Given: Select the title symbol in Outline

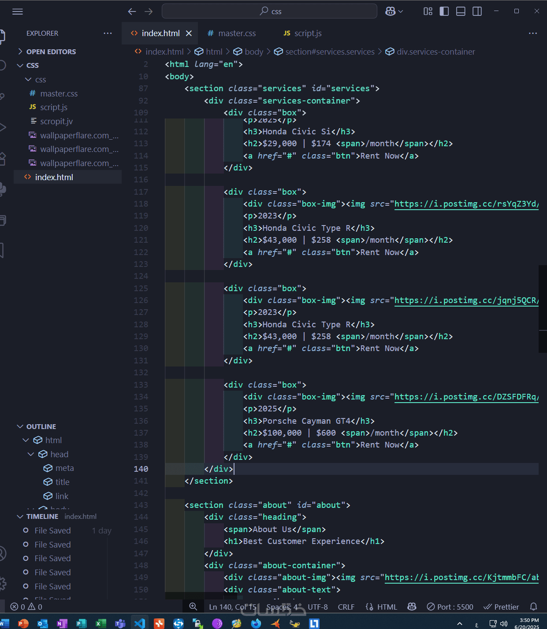Looking at the screenshot, I should pyautogui.click(x=62, y=482).
